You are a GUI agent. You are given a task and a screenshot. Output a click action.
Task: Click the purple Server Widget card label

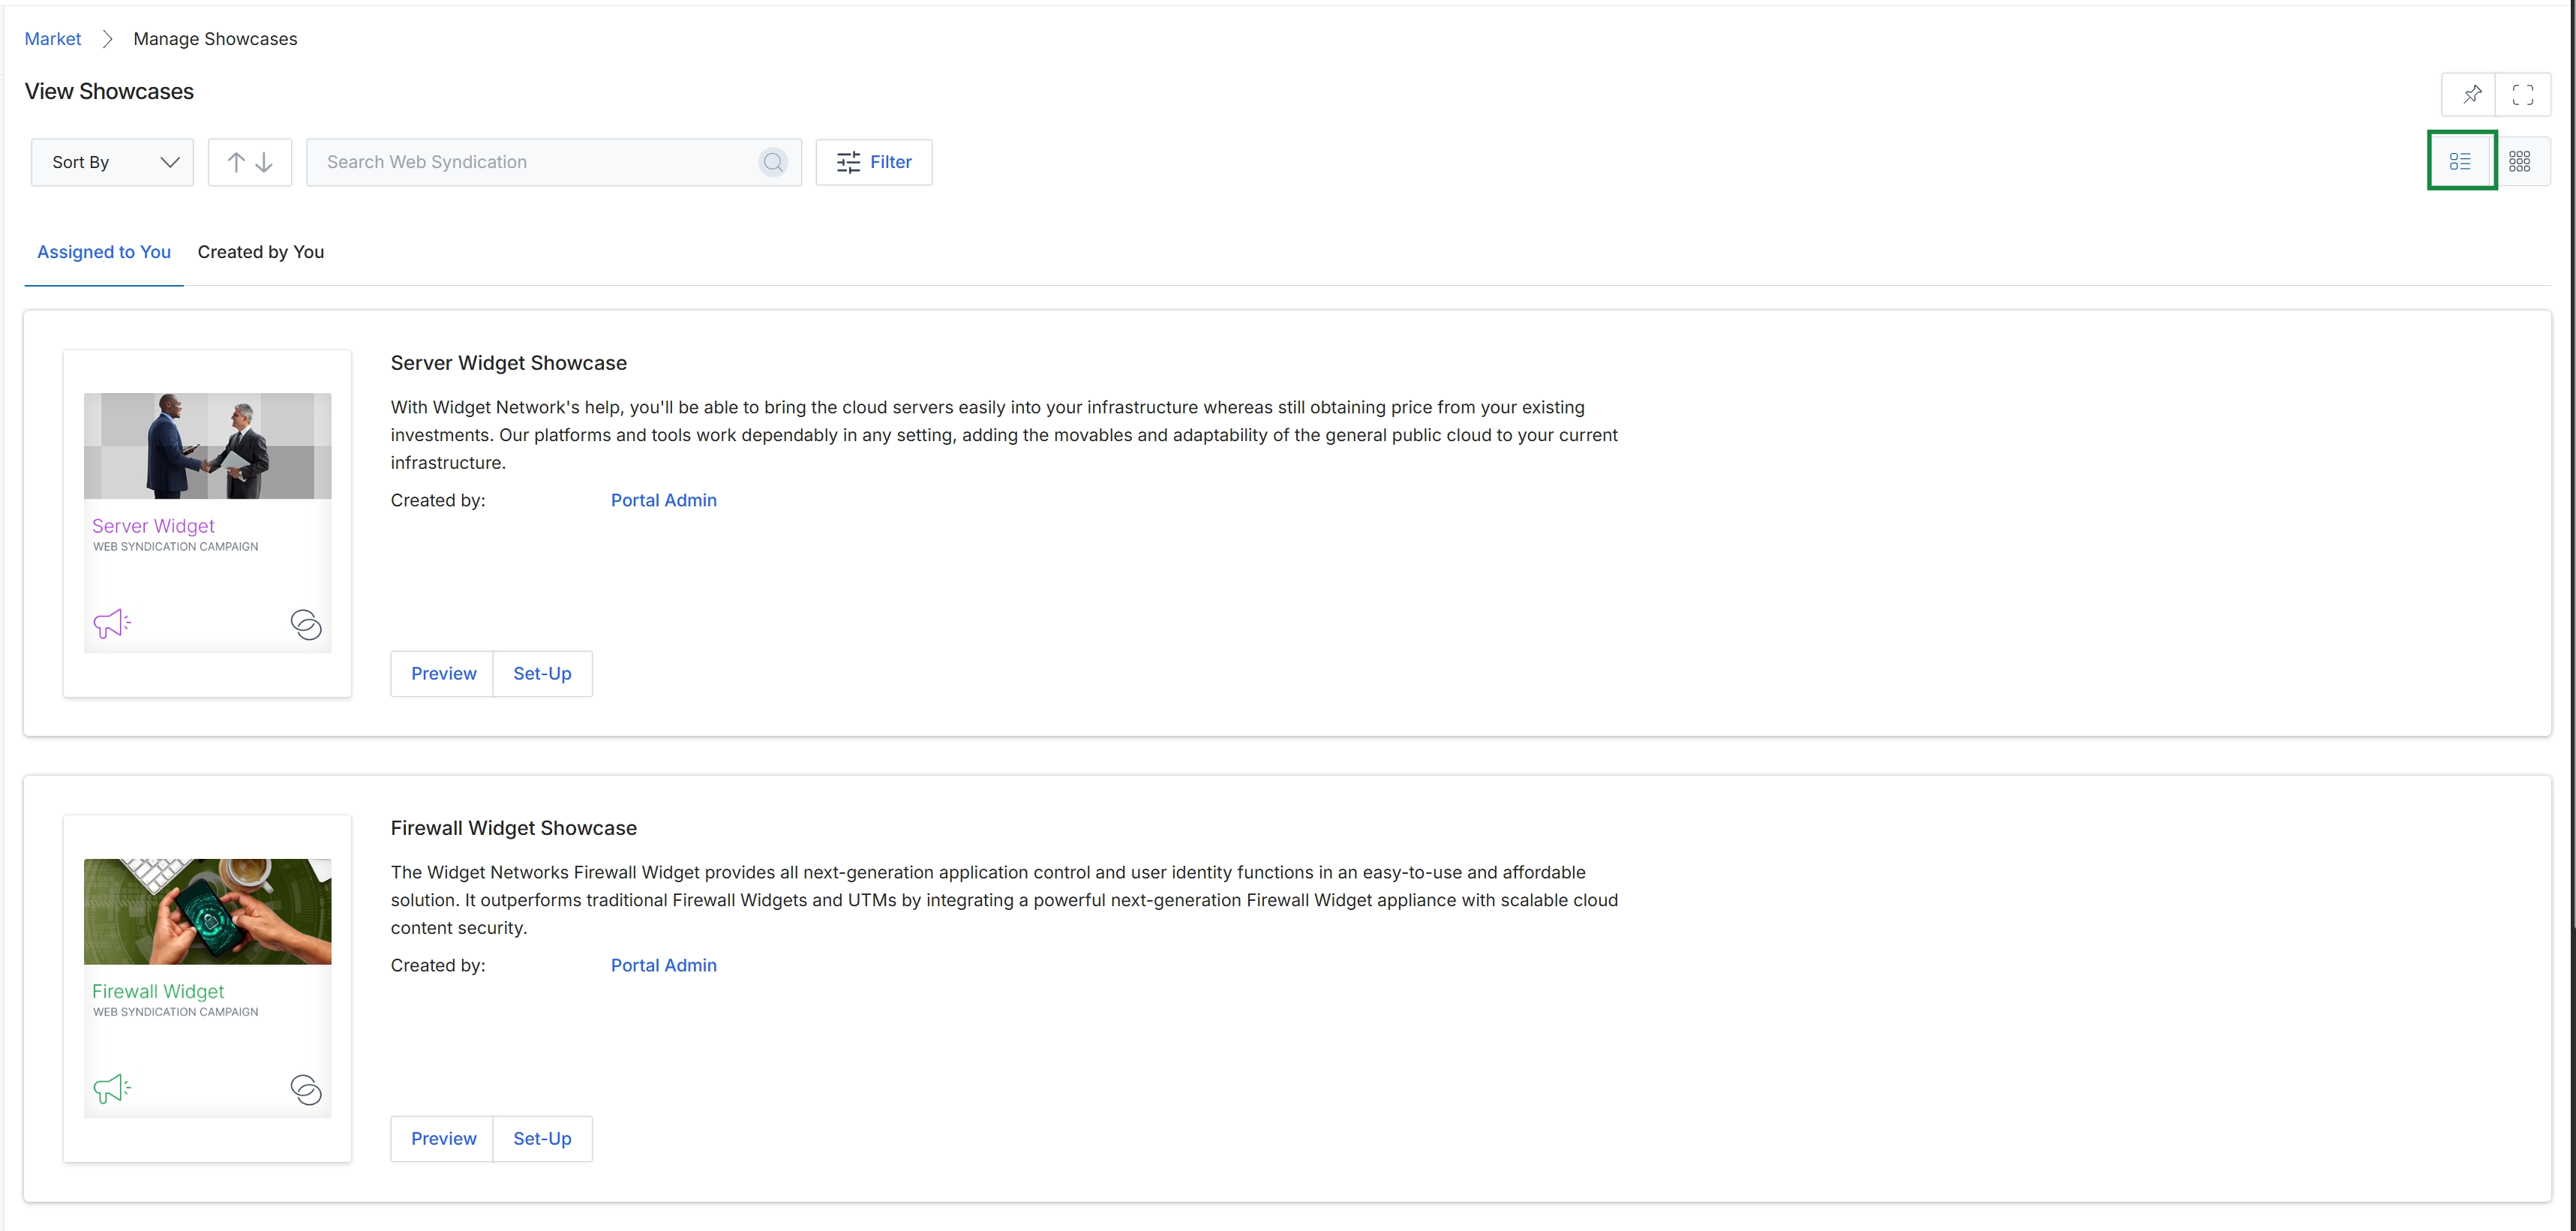click(153, 526)
